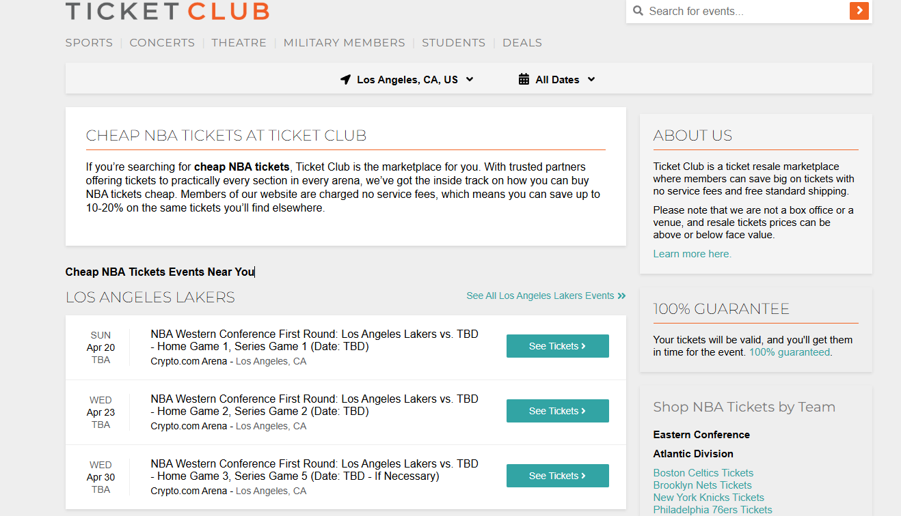See Tickets for Home Game 1
This screenshot has width=901, height=516.
(x=558, y=346)
